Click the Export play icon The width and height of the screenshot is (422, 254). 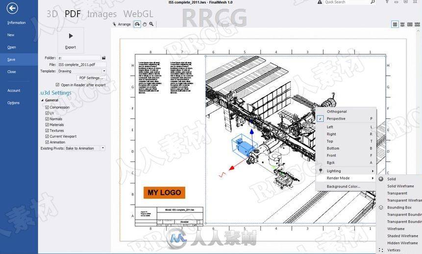pos(71,36)
